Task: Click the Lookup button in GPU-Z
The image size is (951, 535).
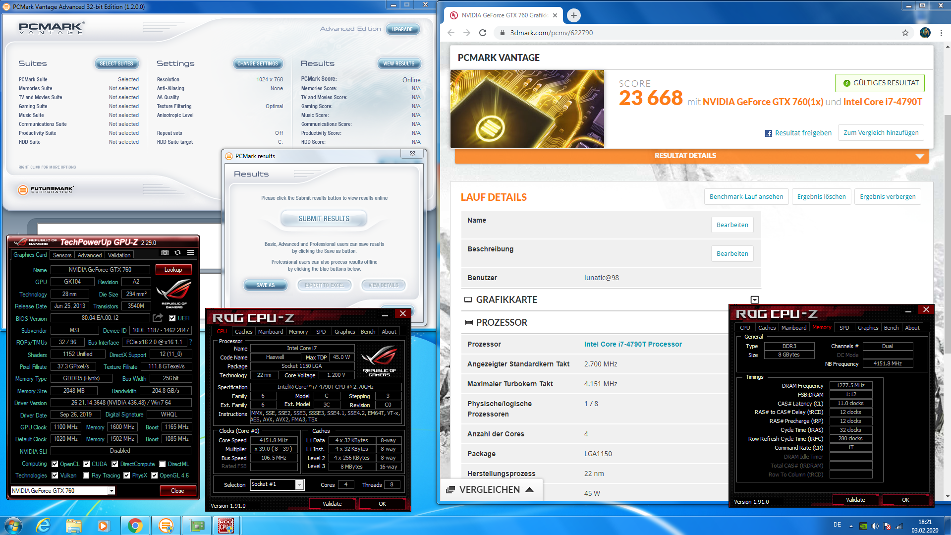Action: coord(173,270)
